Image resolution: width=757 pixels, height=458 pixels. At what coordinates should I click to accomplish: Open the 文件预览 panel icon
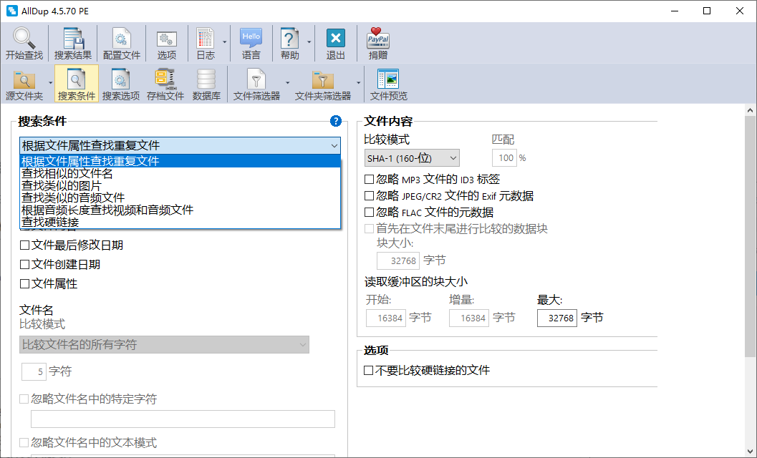point(388,79)
